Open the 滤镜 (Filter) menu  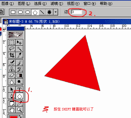tap(57, 4)
